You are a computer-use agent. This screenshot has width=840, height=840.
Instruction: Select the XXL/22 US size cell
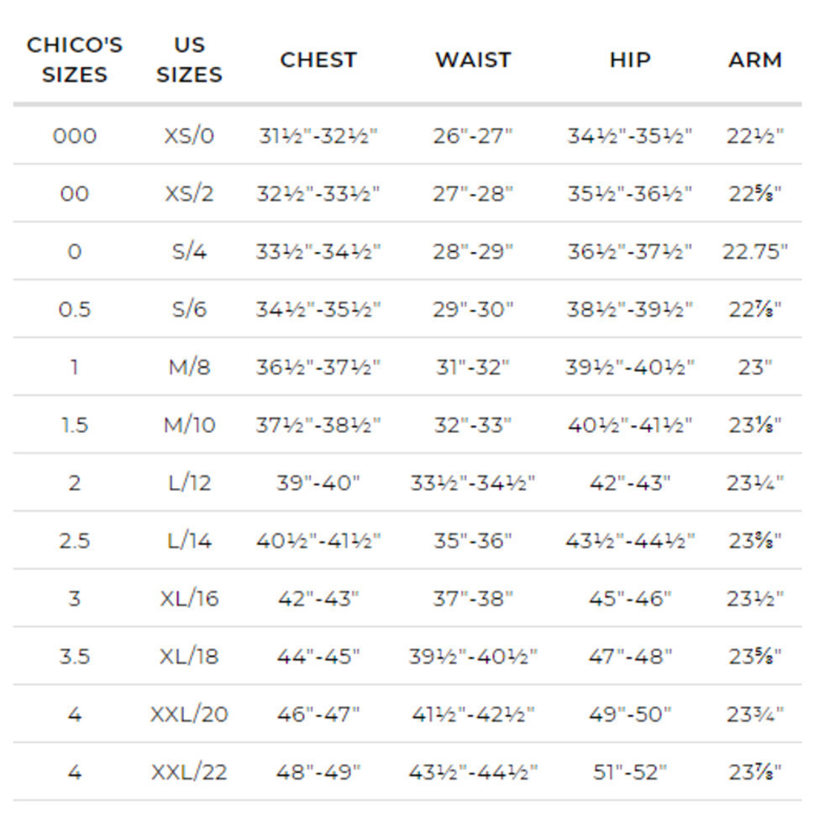tap(189, 773)
